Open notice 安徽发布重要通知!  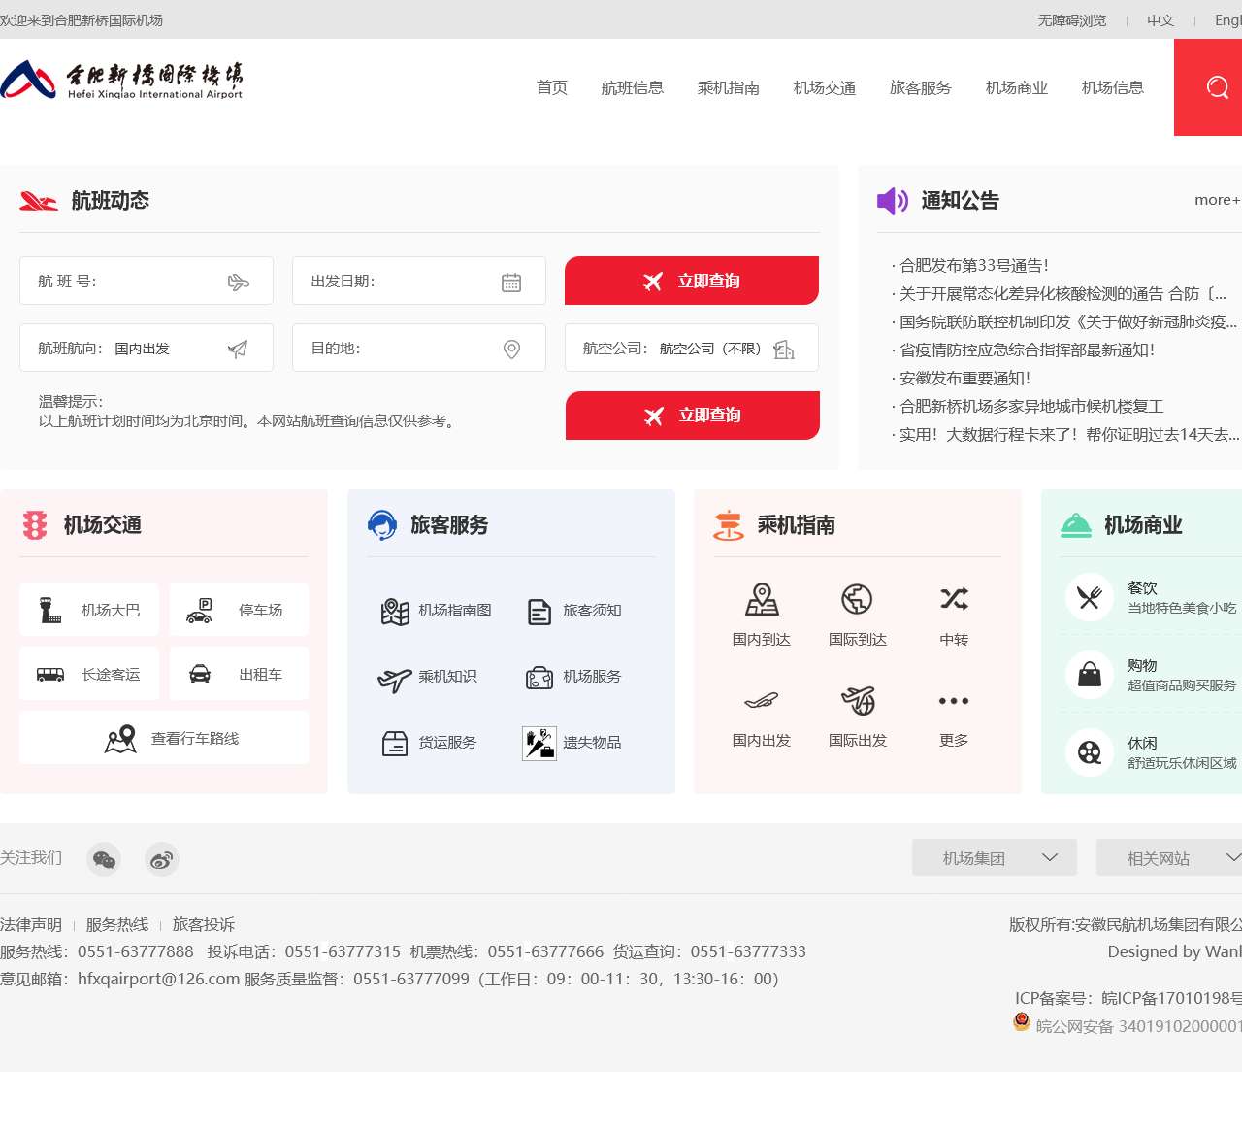tap(962, 378)
